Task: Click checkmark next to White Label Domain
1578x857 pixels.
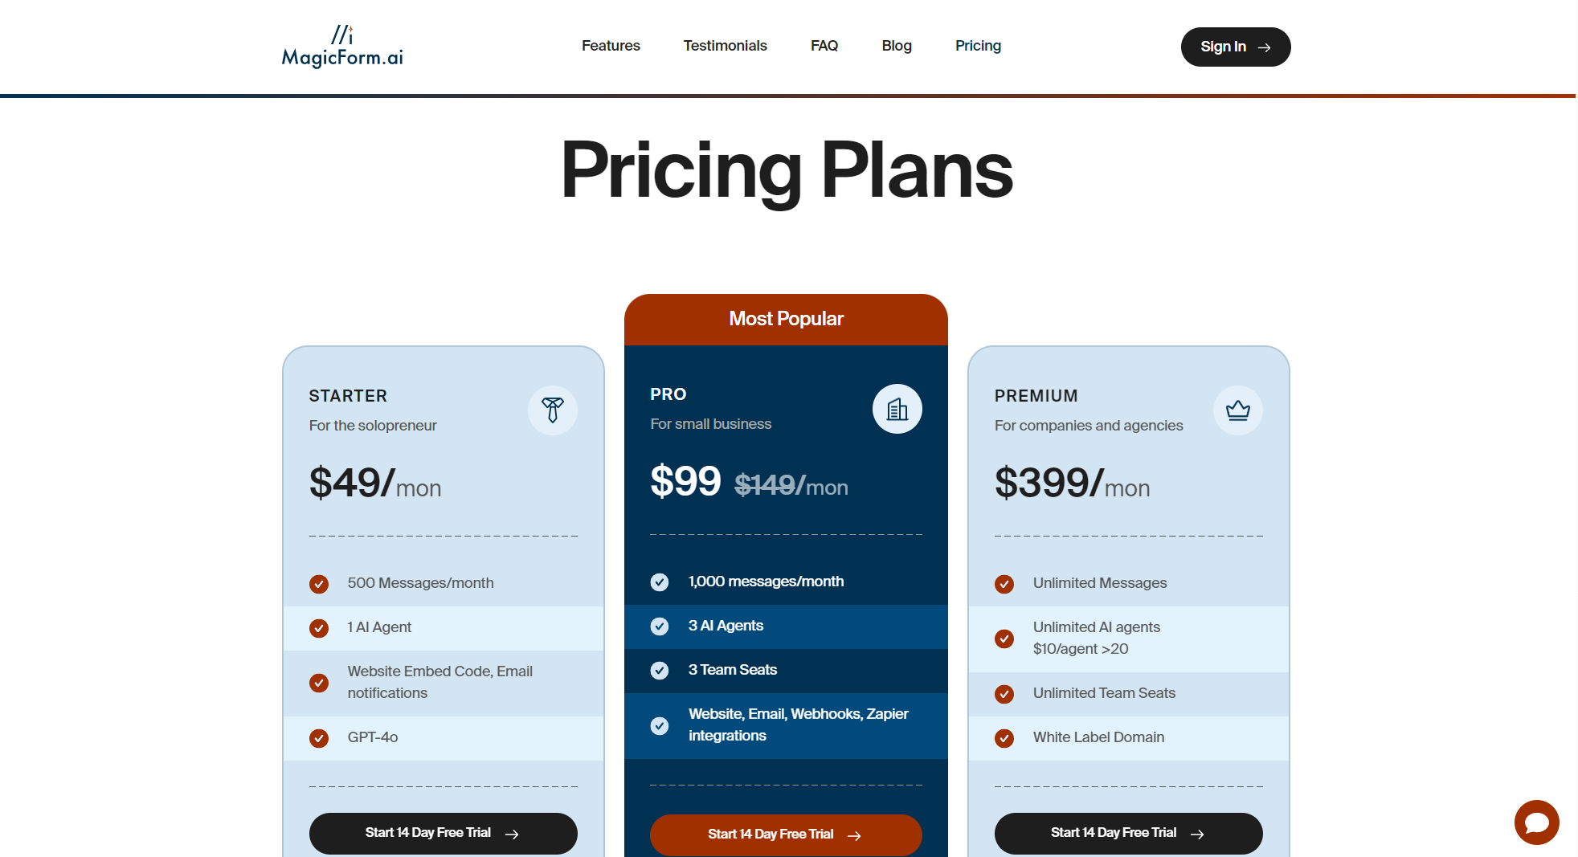Action: [x=1004, y=738]
